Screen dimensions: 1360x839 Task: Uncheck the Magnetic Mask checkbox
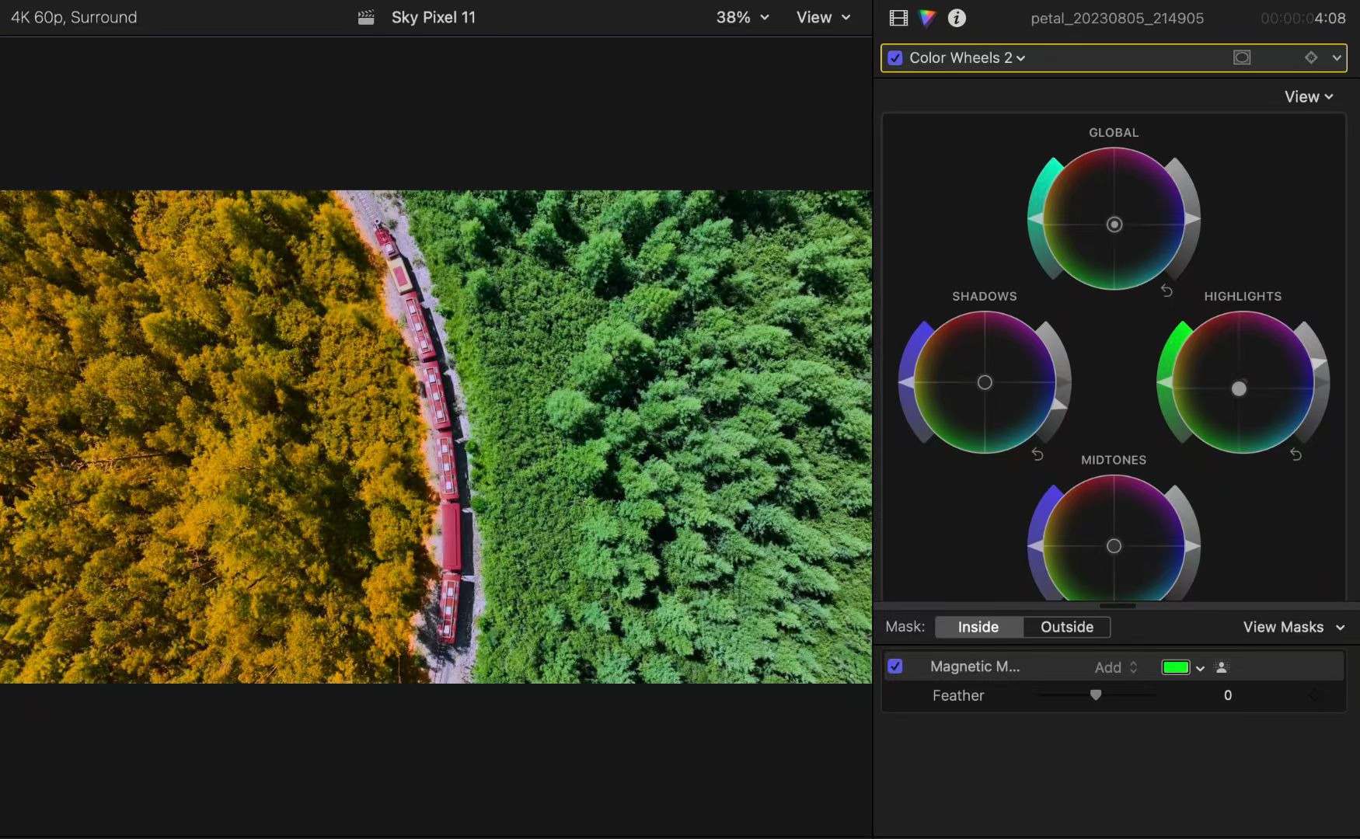(895, 667)
